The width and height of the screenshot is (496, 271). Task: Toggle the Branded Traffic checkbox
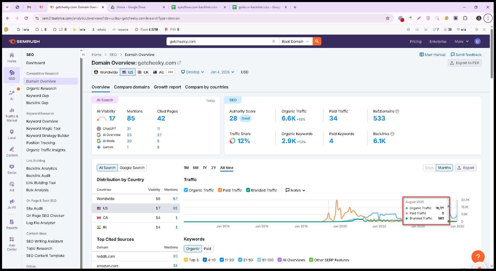pyautogui.click(x=248, y=190)
